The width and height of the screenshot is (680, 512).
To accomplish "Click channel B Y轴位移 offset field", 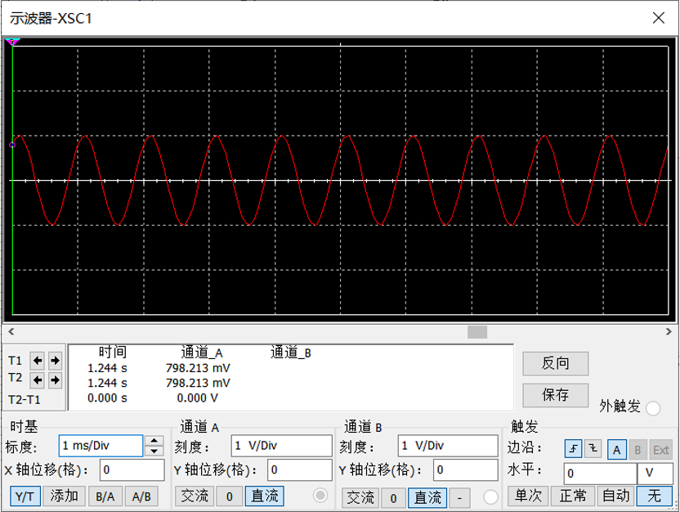I will (466, 470).
